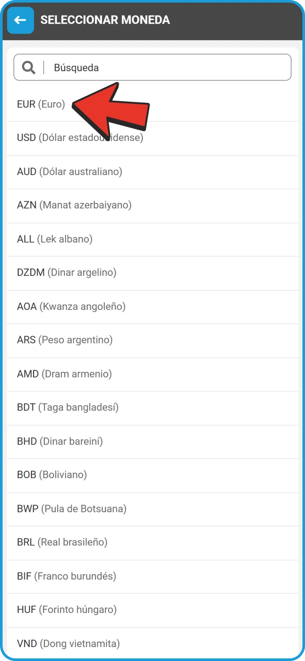Image resolution: width=305 pixels, height=661 pixels.
Task: Select AOA (Kwanza angoleño)
Action: click(x=152, y=307)
